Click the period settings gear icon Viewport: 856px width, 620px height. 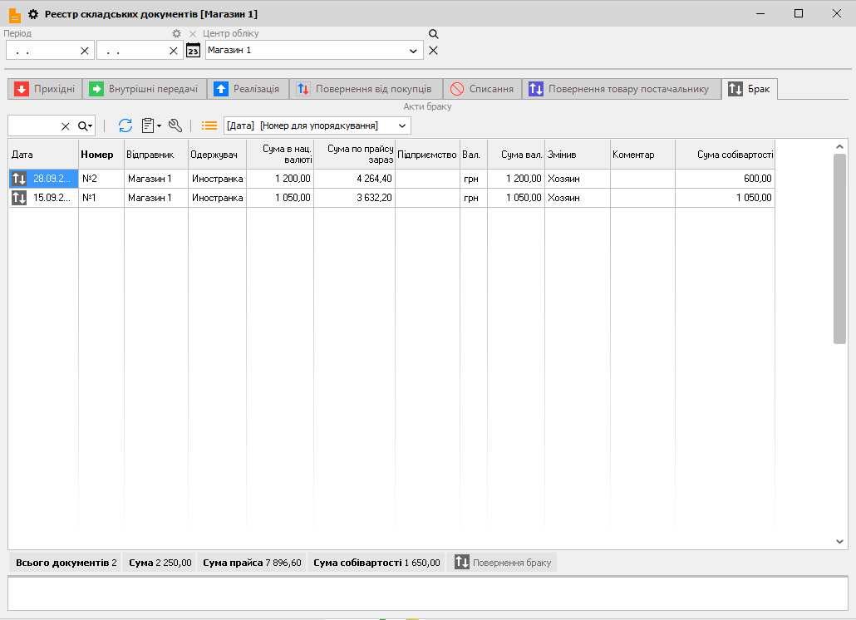[x=176, y=34]
